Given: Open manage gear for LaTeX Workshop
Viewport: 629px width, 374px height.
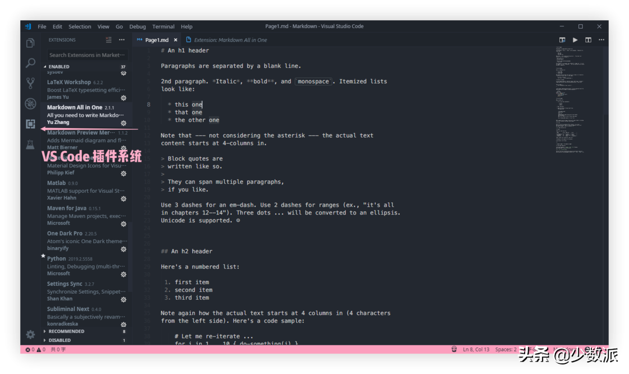Looking at the screenshot, I should (x=124, y=98).
